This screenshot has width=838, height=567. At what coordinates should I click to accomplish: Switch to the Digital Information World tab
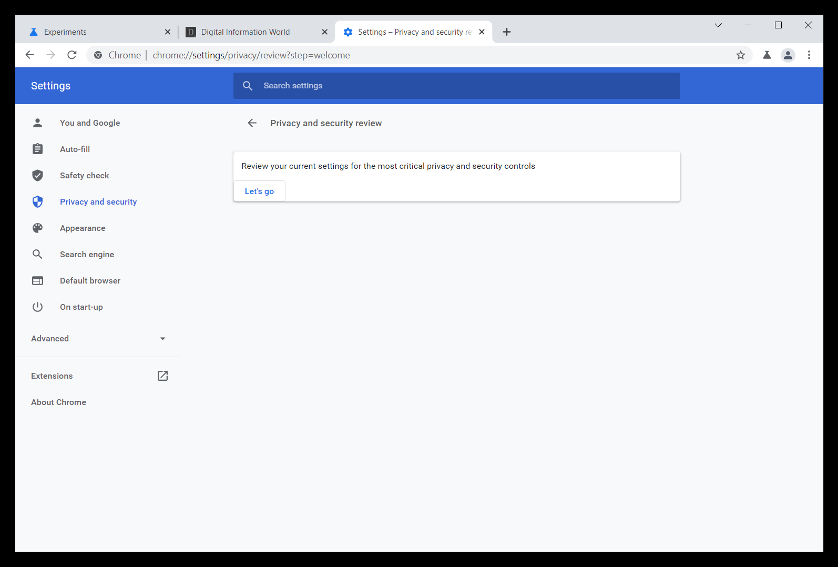coord(246,32)
